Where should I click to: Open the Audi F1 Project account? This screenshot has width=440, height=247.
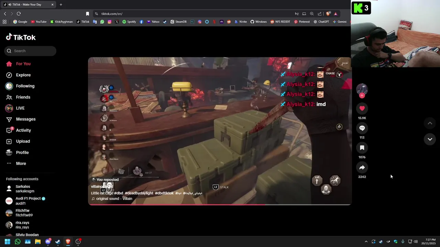[25, 201]
